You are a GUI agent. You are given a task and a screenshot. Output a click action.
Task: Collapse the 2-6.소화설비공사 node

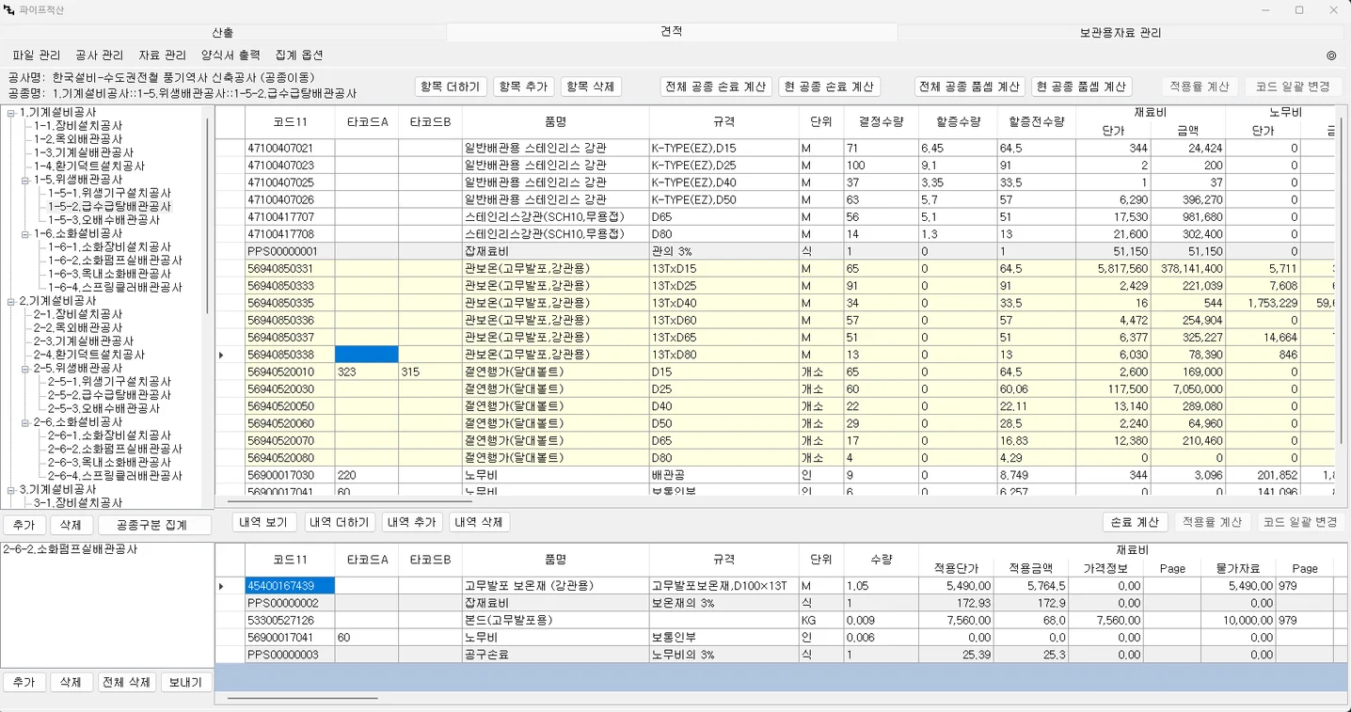(24, 422)
